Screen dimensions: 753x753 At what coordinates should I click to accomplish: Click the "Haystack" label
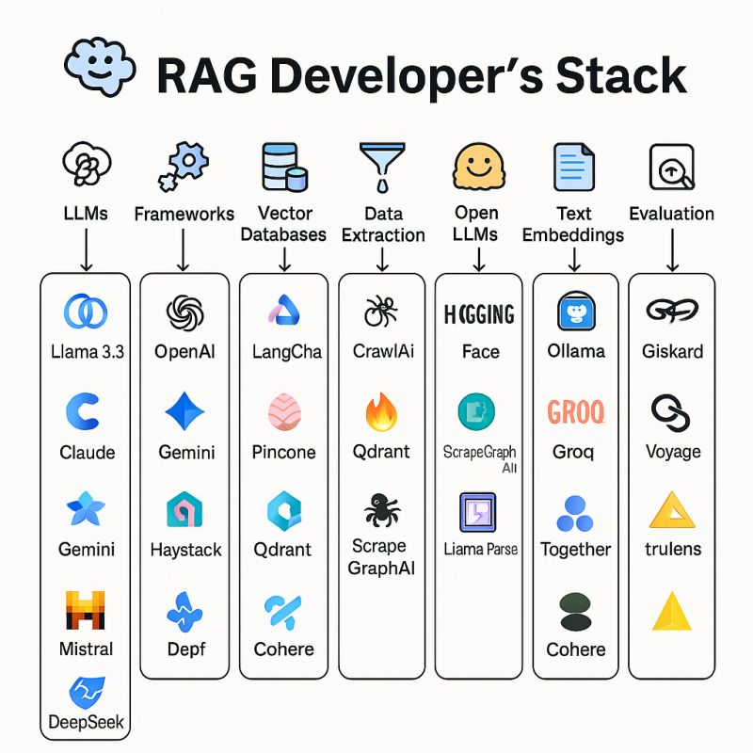pos(185,550)
